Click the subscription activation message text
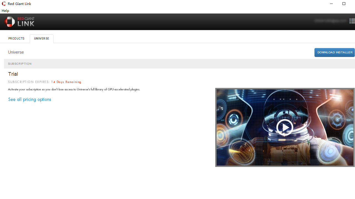The width and height of the screenshot is (355, 199). click(x=74, y=89)
